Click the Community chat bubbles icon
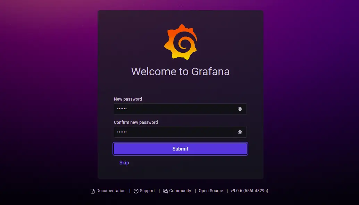This screenshot has height=205, width=359. pos(165,191)
